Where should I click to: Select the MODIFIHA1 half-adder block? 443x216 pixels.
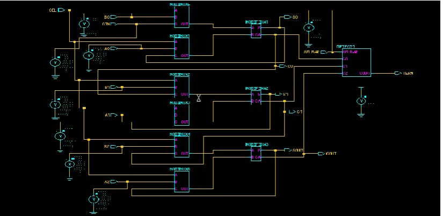click(256, 31)
